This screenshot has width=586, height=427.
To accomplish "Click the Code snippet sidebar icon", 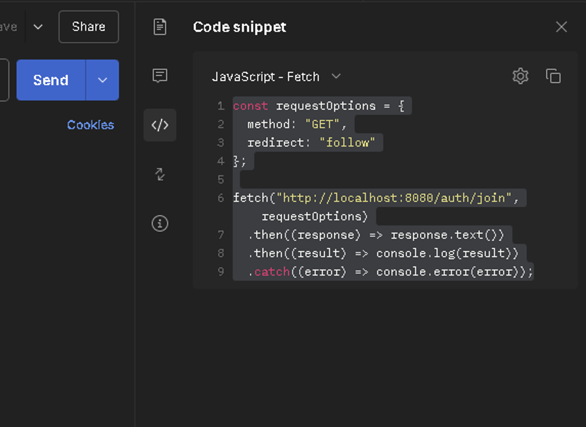I will pos(160,125).
